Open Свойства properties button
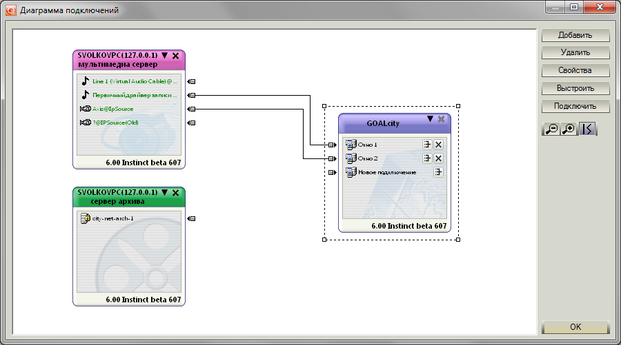Viewport: 621px width, 345px height. coord(575,70)
